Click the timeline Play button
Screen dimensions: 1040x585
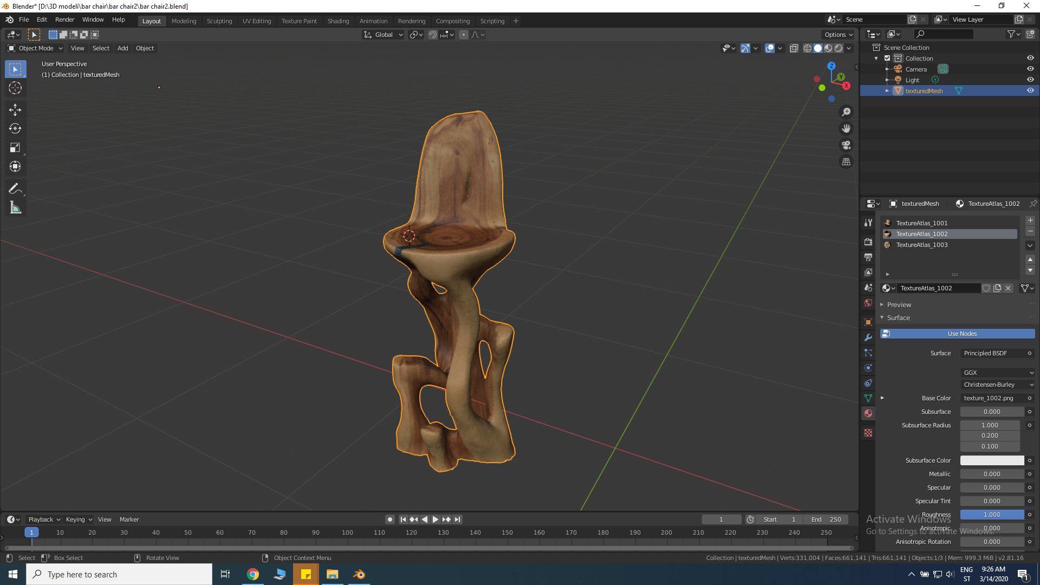coord(435,519)
